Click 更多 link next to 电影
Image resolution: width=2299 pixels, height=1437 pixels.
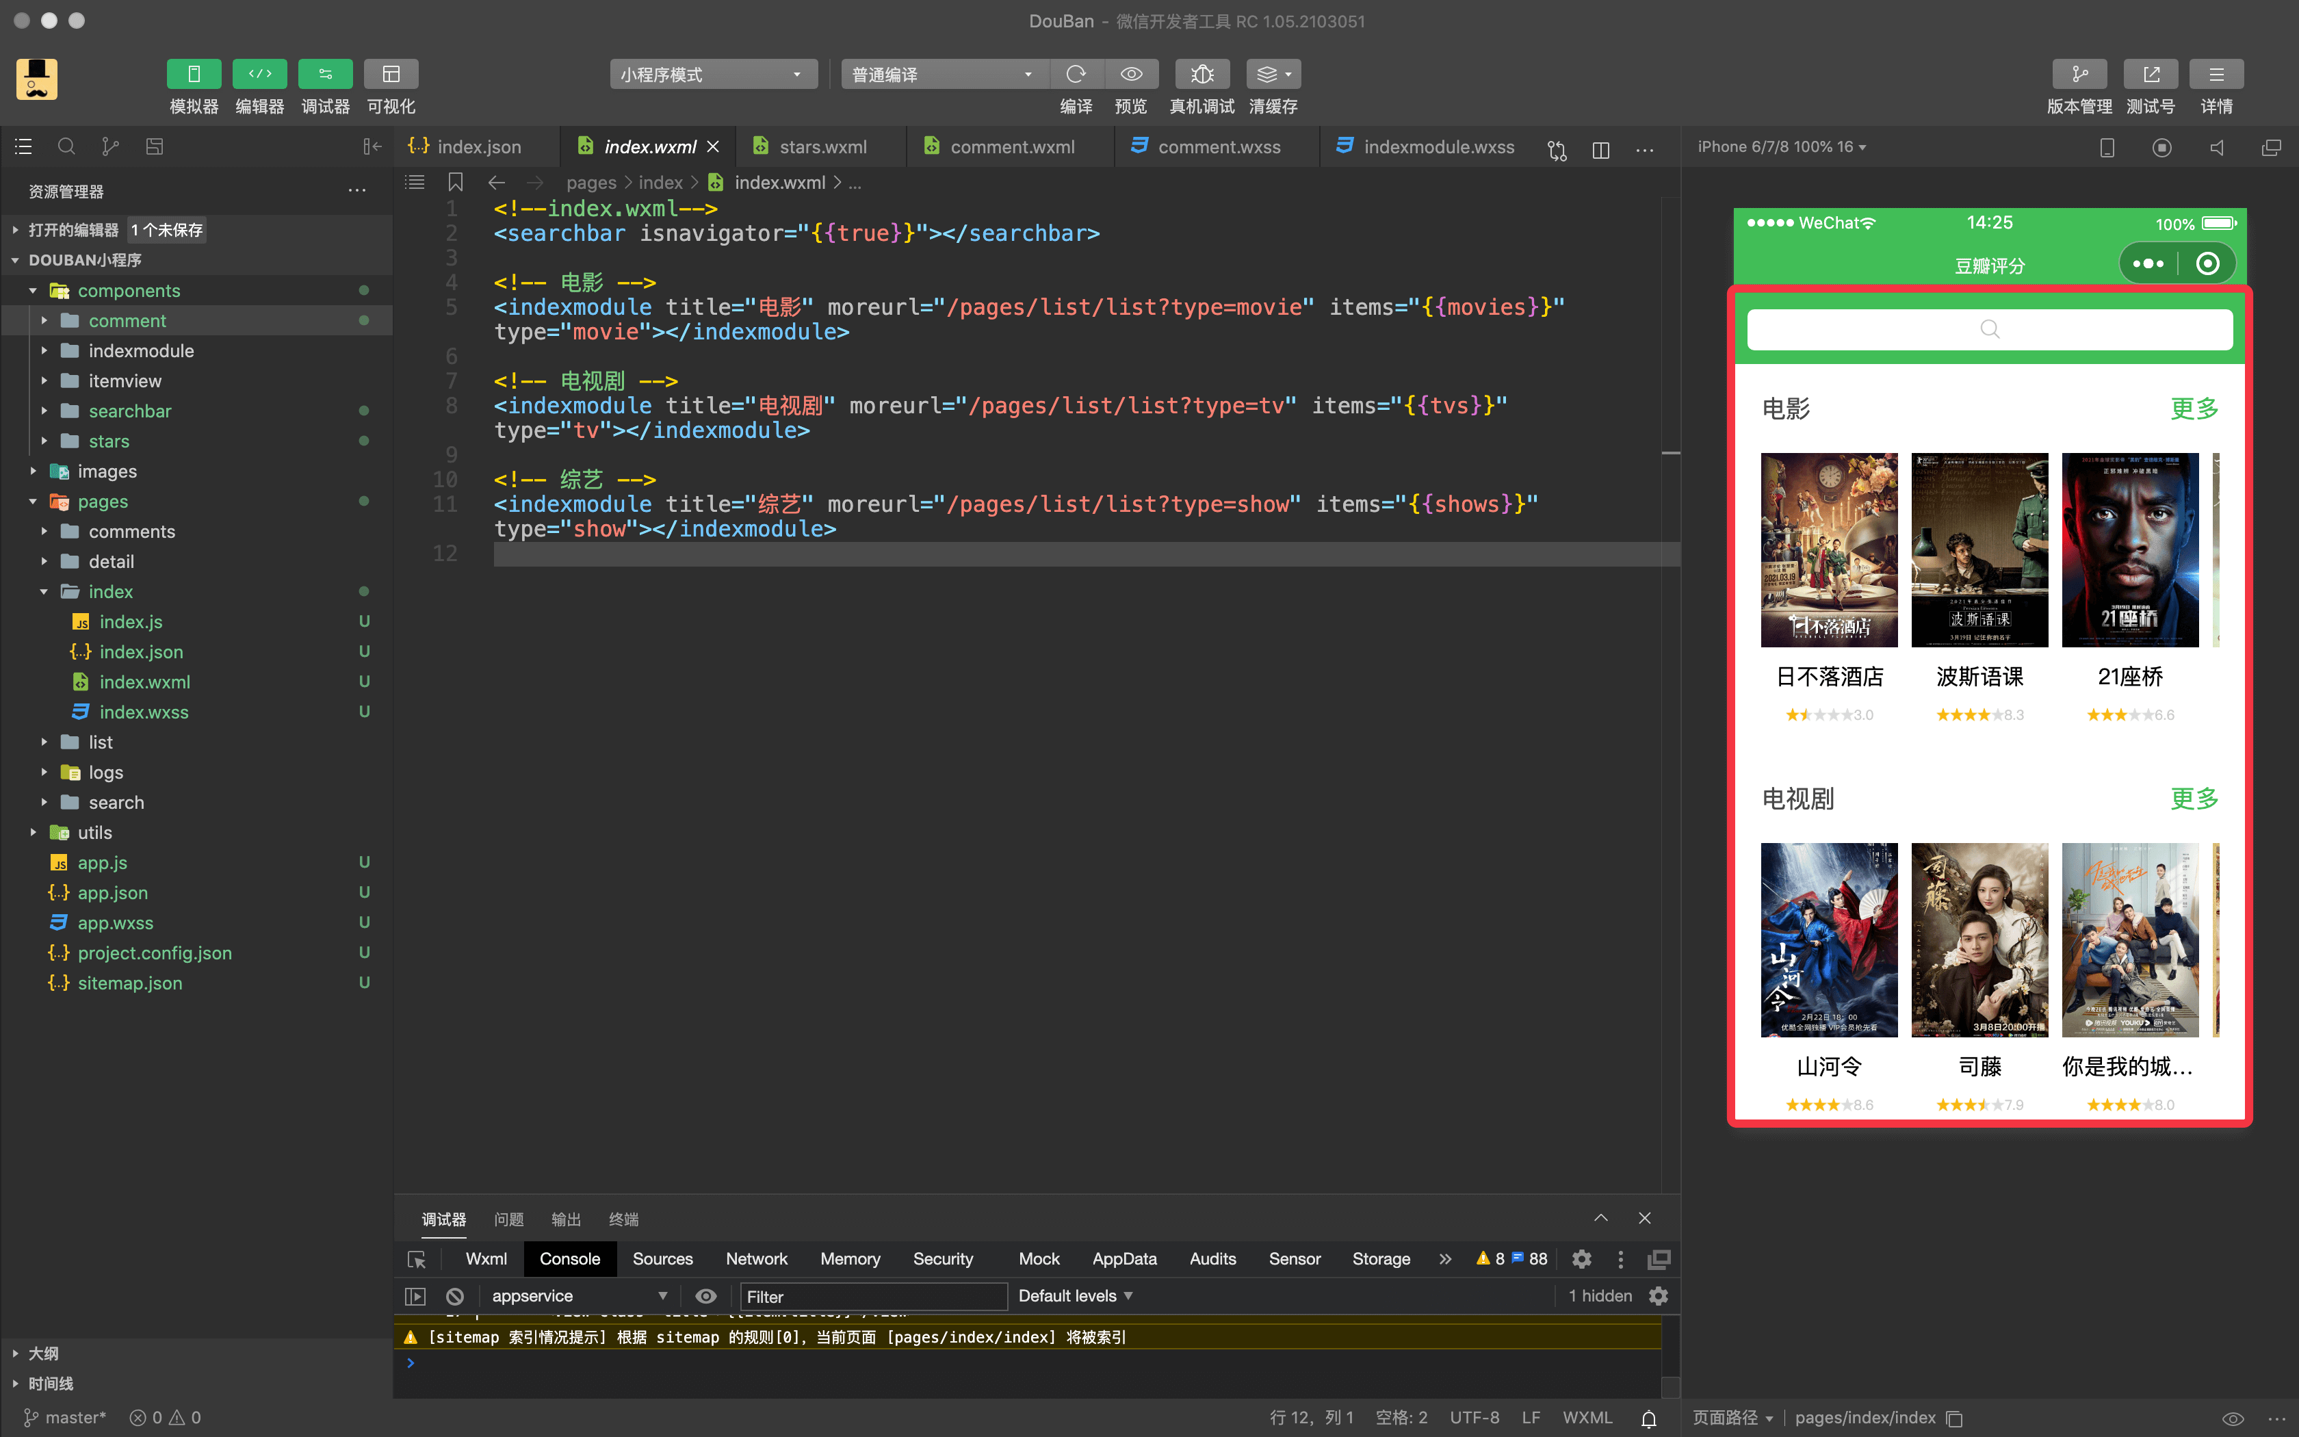pos(2194,409)
